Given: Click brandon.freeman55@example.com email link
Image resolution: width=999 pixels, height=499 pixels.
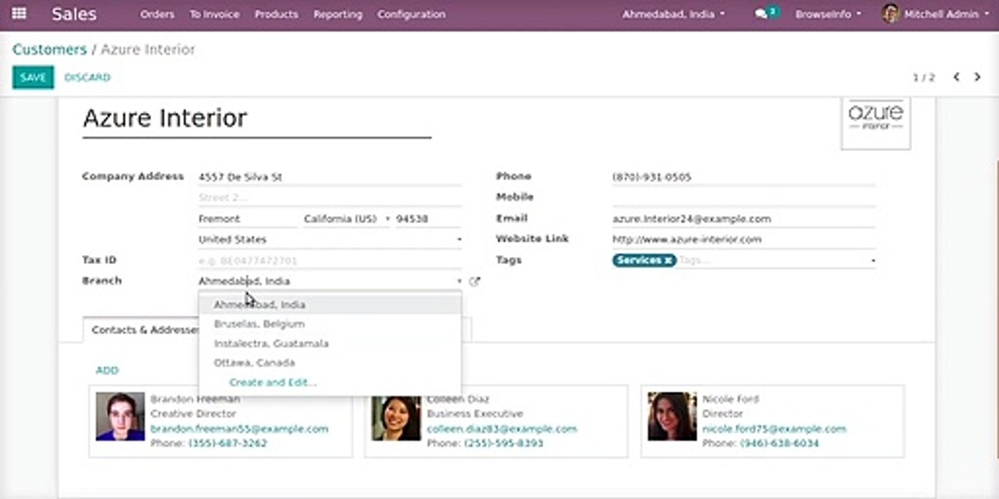Looking at the screenshot, I should (239, 429).
